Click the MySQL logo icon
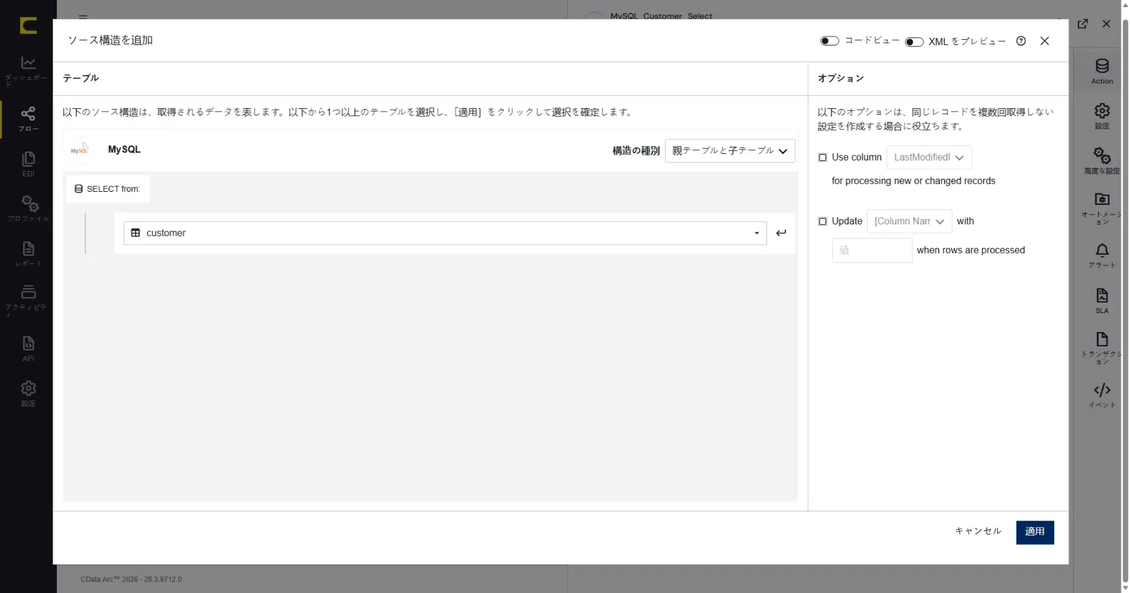The width and height of the screenshot is (1130, 593). 80,149
